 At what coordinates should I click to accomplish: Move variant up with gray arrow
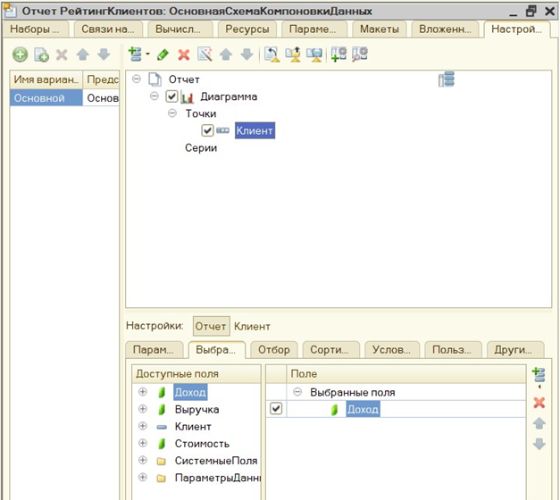(83, 55)
